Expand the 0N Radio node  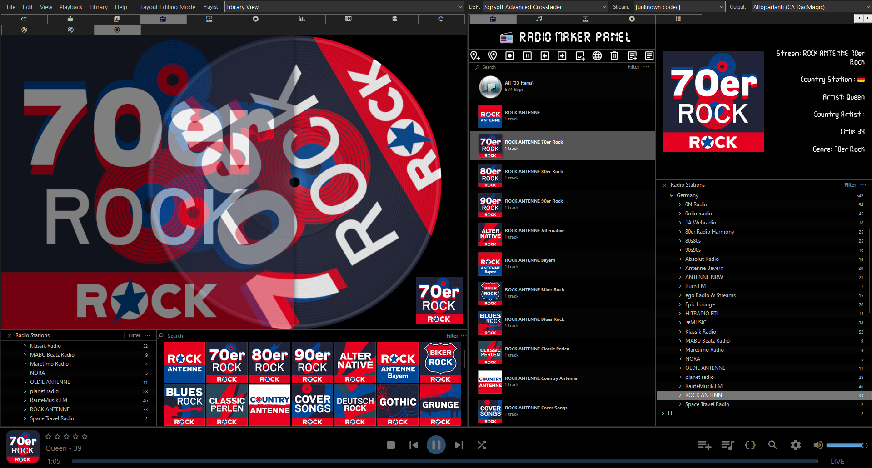tap(680, 204)
